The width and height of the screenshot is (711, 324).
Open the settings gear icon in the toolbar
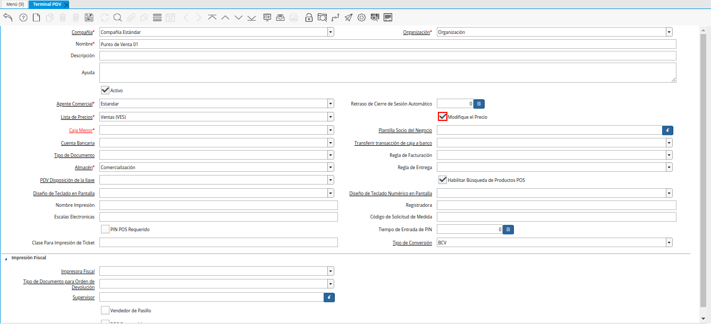point(362,17)
